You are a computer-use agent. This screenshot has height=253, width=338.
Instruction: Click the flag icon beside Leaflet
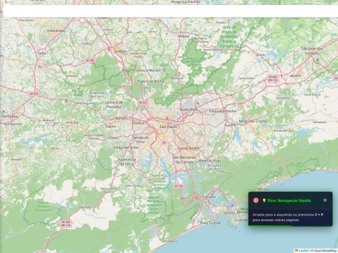[x=297, y=251]
